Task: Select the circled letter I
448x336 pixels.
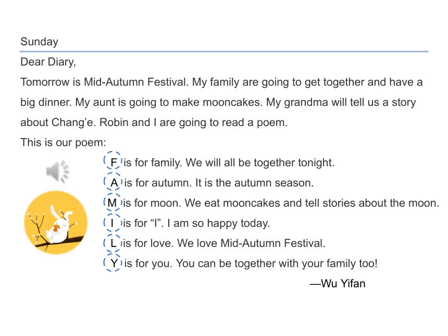Action: click(x=113, y=223)
